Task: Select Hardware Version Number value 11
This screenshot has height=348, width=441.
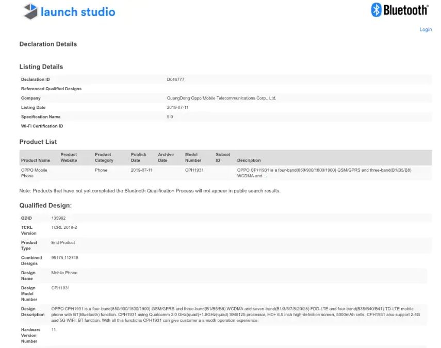Action: click(x=54, y=329)
